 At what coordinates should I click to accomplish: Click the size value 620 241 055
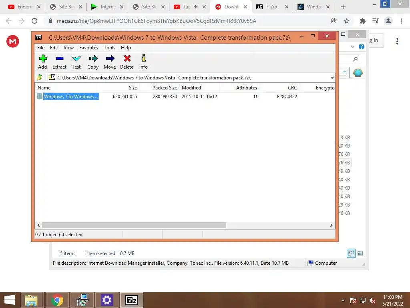point(125,96)
